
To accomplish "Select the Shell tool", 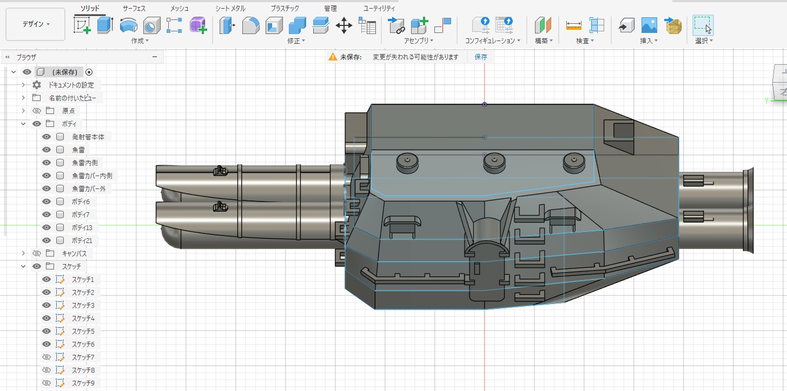I will click(x=274, y=25).
